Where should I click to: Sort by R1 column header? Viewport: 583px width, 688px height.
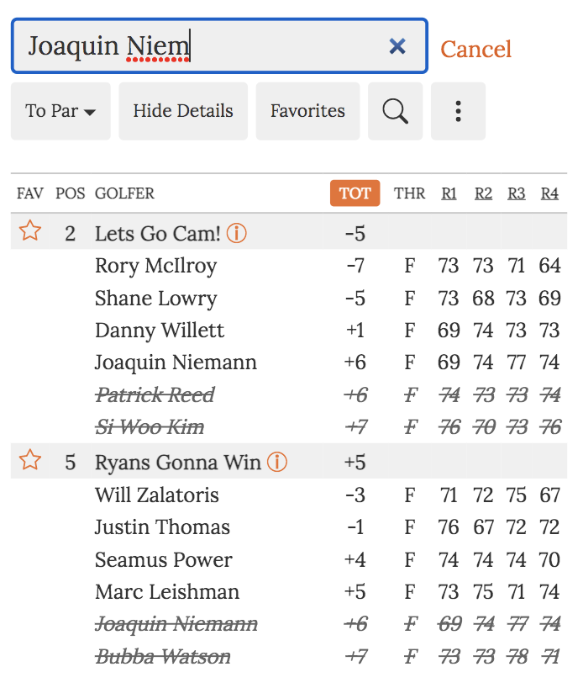click(x=449, y=193)
